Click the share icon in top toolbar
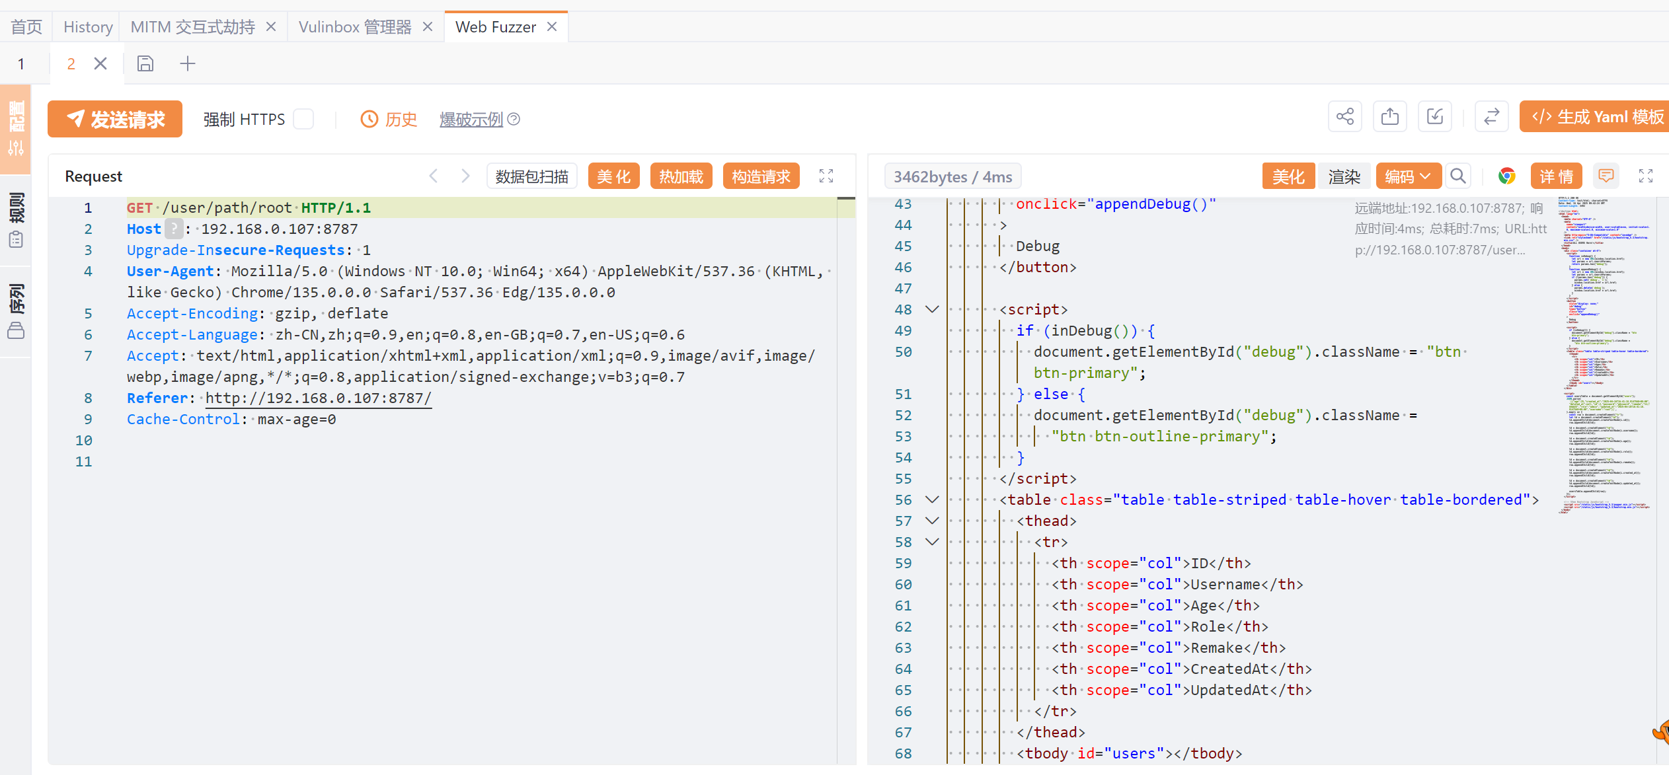 click(1344, 117)
